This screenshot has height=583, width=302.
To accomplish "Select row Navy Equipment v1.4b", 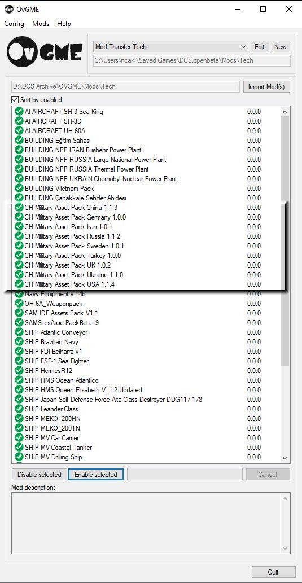I will (147, 294).
